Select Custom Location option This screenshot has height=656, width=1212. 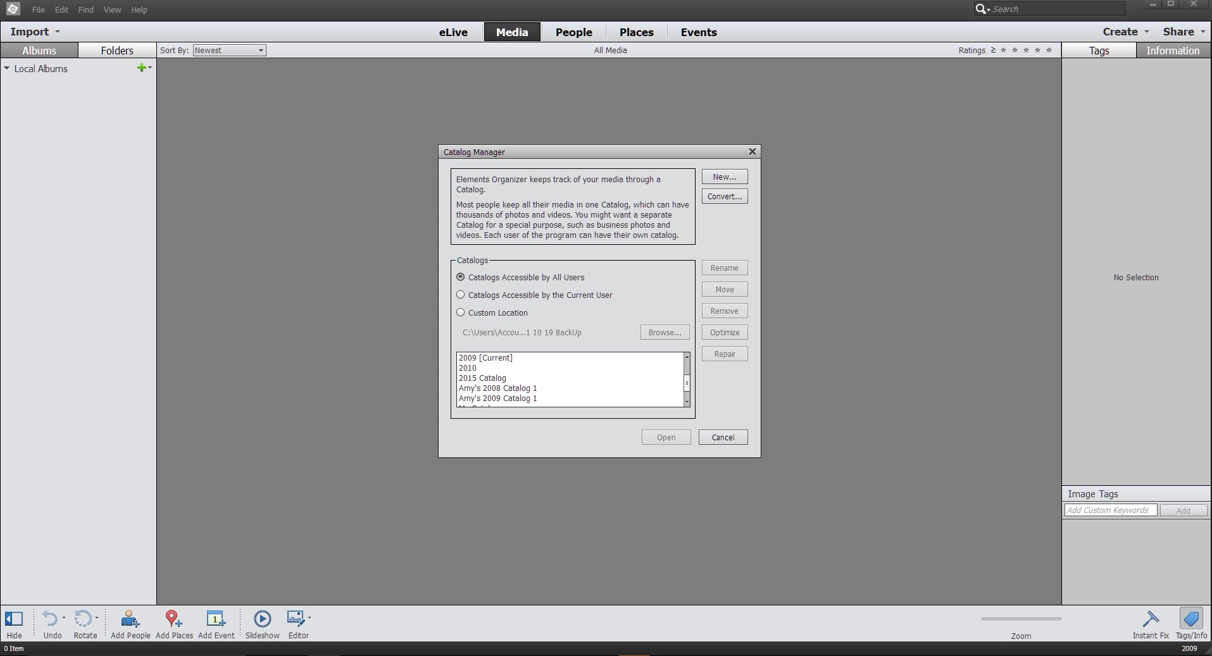pyautogui.click(x=460, y=313)
